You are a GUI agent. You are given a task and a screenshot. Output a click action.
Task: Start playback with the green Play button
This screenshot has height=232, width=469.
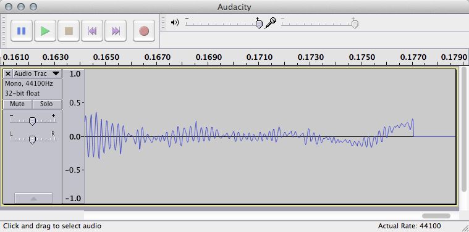pos(45,31)
